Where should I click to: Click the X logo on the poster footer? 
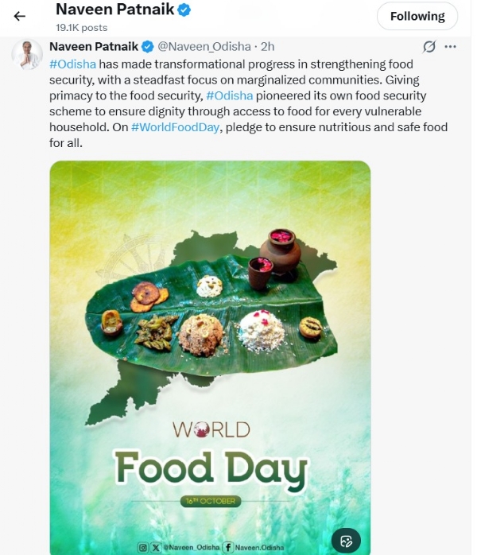(155, 548)
